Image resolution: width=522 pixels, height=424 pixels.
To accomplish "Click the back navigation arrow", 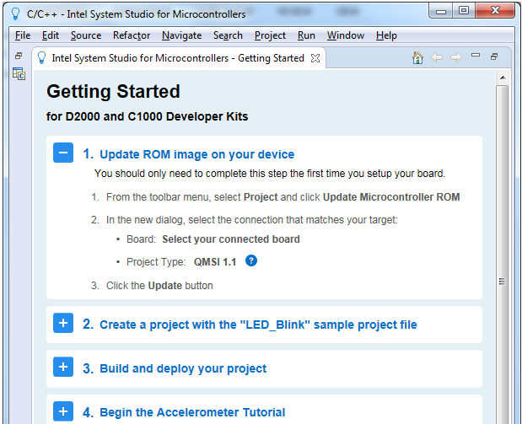I will 437,57.
